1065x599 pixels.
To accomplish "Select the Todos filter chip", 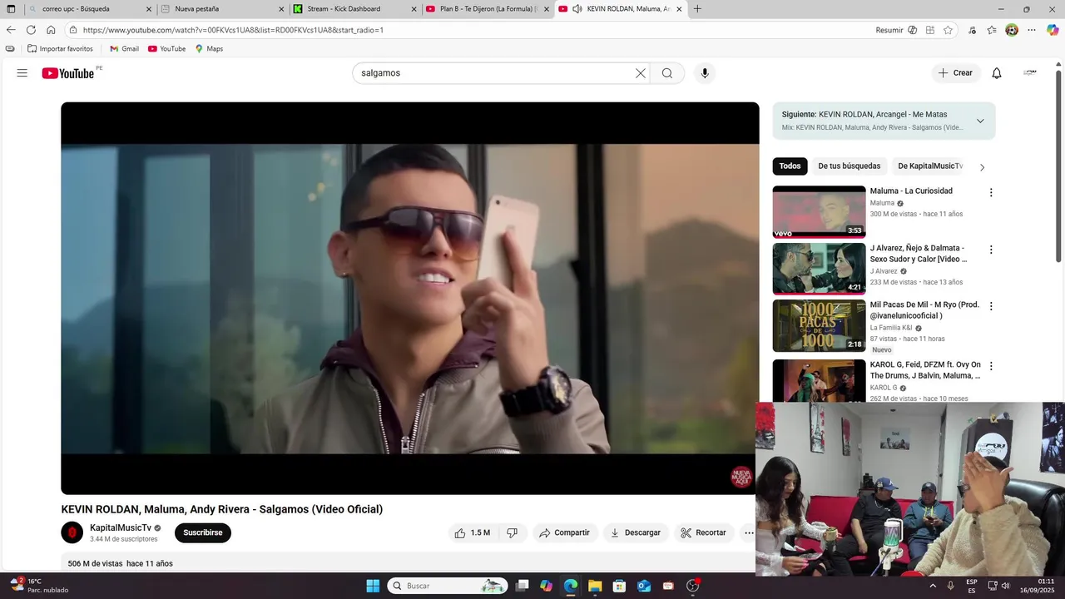I will coord(790,166).
